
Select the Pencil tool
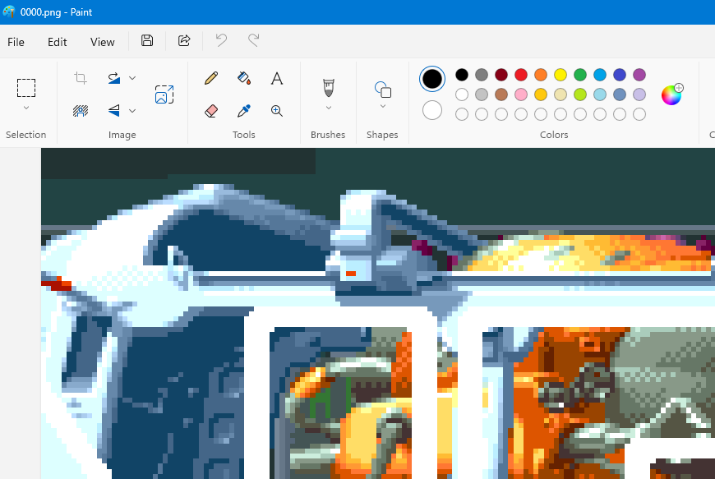(211, 78)
